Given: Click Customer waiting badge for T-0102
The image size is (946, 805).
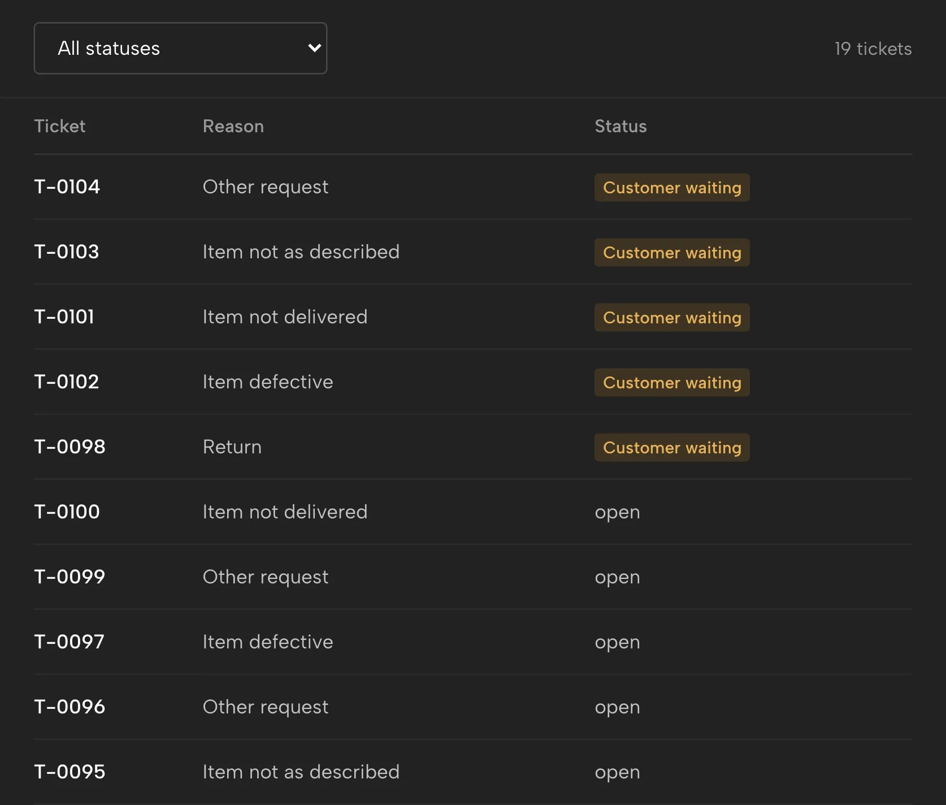Looking at the screenshot, I should [x=672, y=383].
